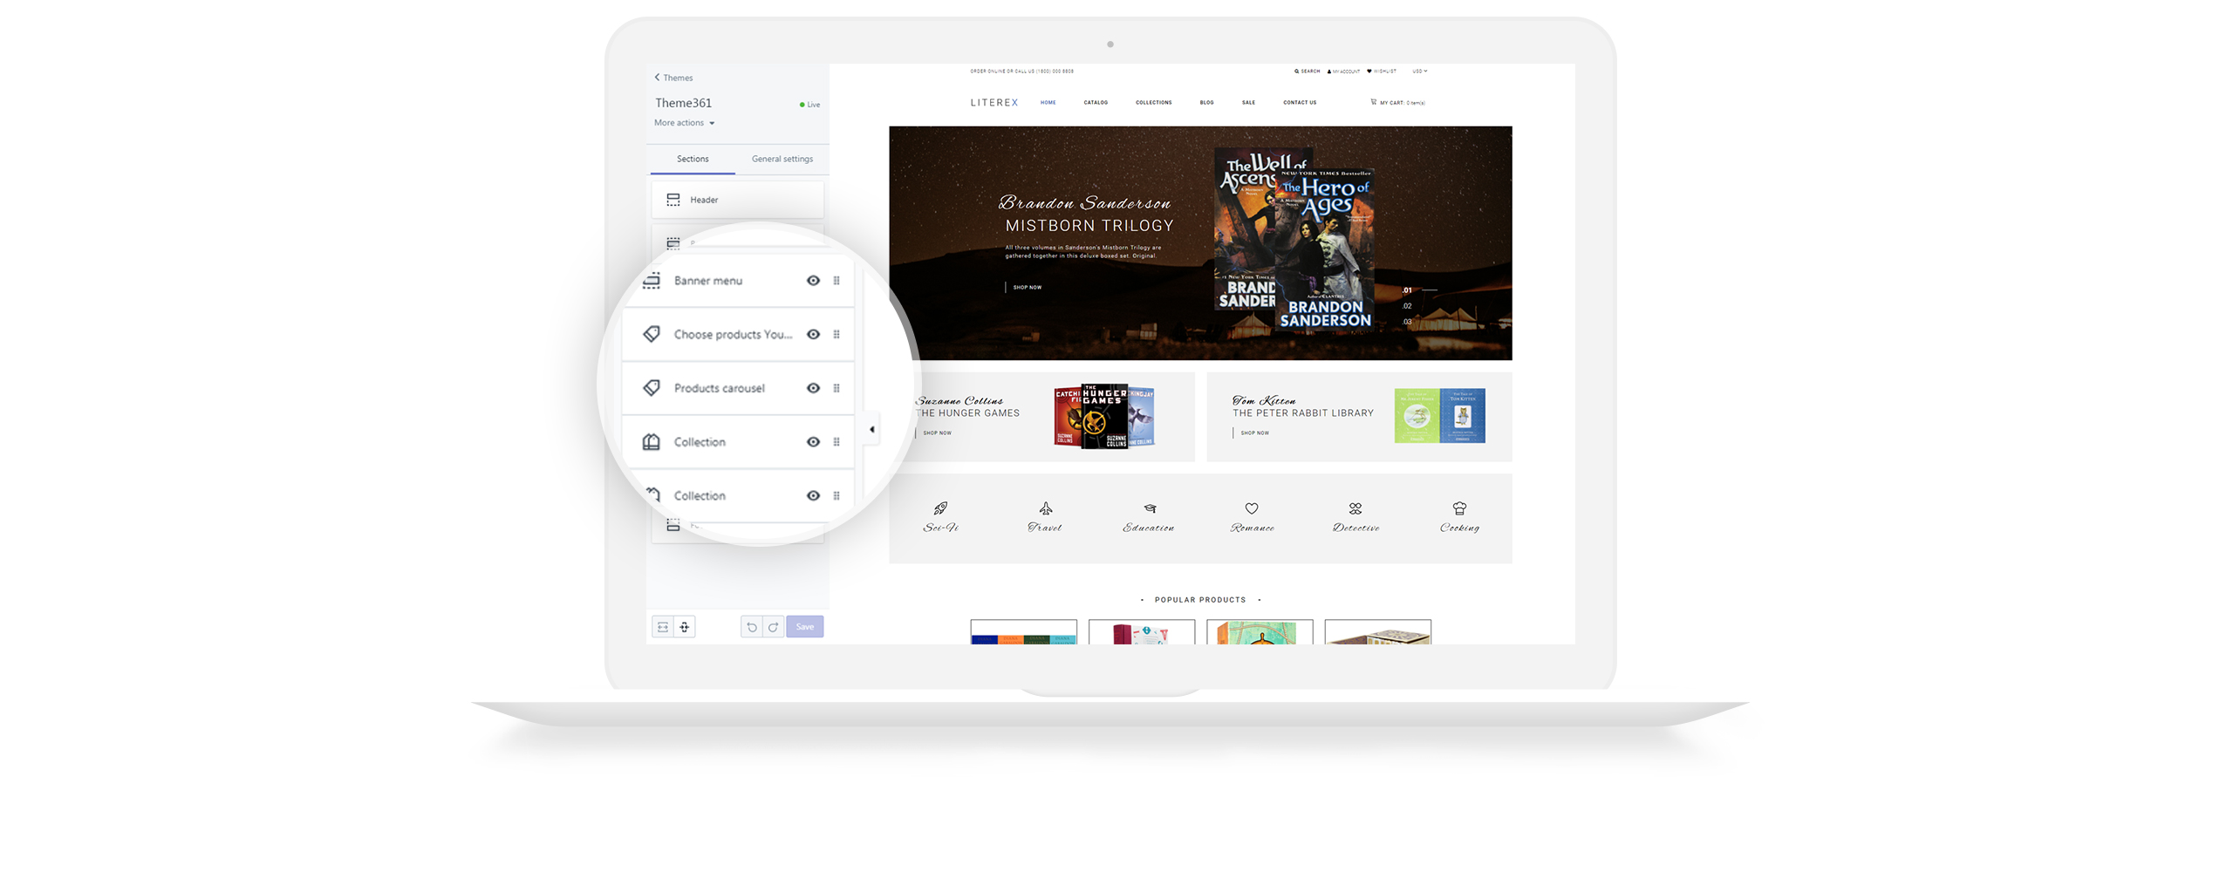Switch to the Sections tab
The height and width of the screenshot is (872, 2233).
tap(693, 159)
